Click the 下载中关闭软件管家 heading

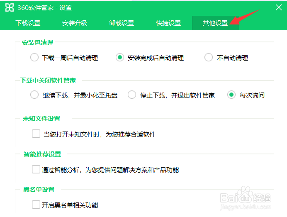click(48, 80)
